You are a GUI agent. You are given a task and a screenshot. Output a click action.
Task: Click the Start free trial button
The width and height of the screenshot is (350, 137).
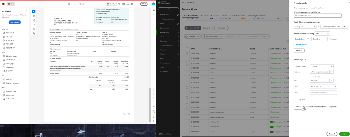(x=14, y=22)
